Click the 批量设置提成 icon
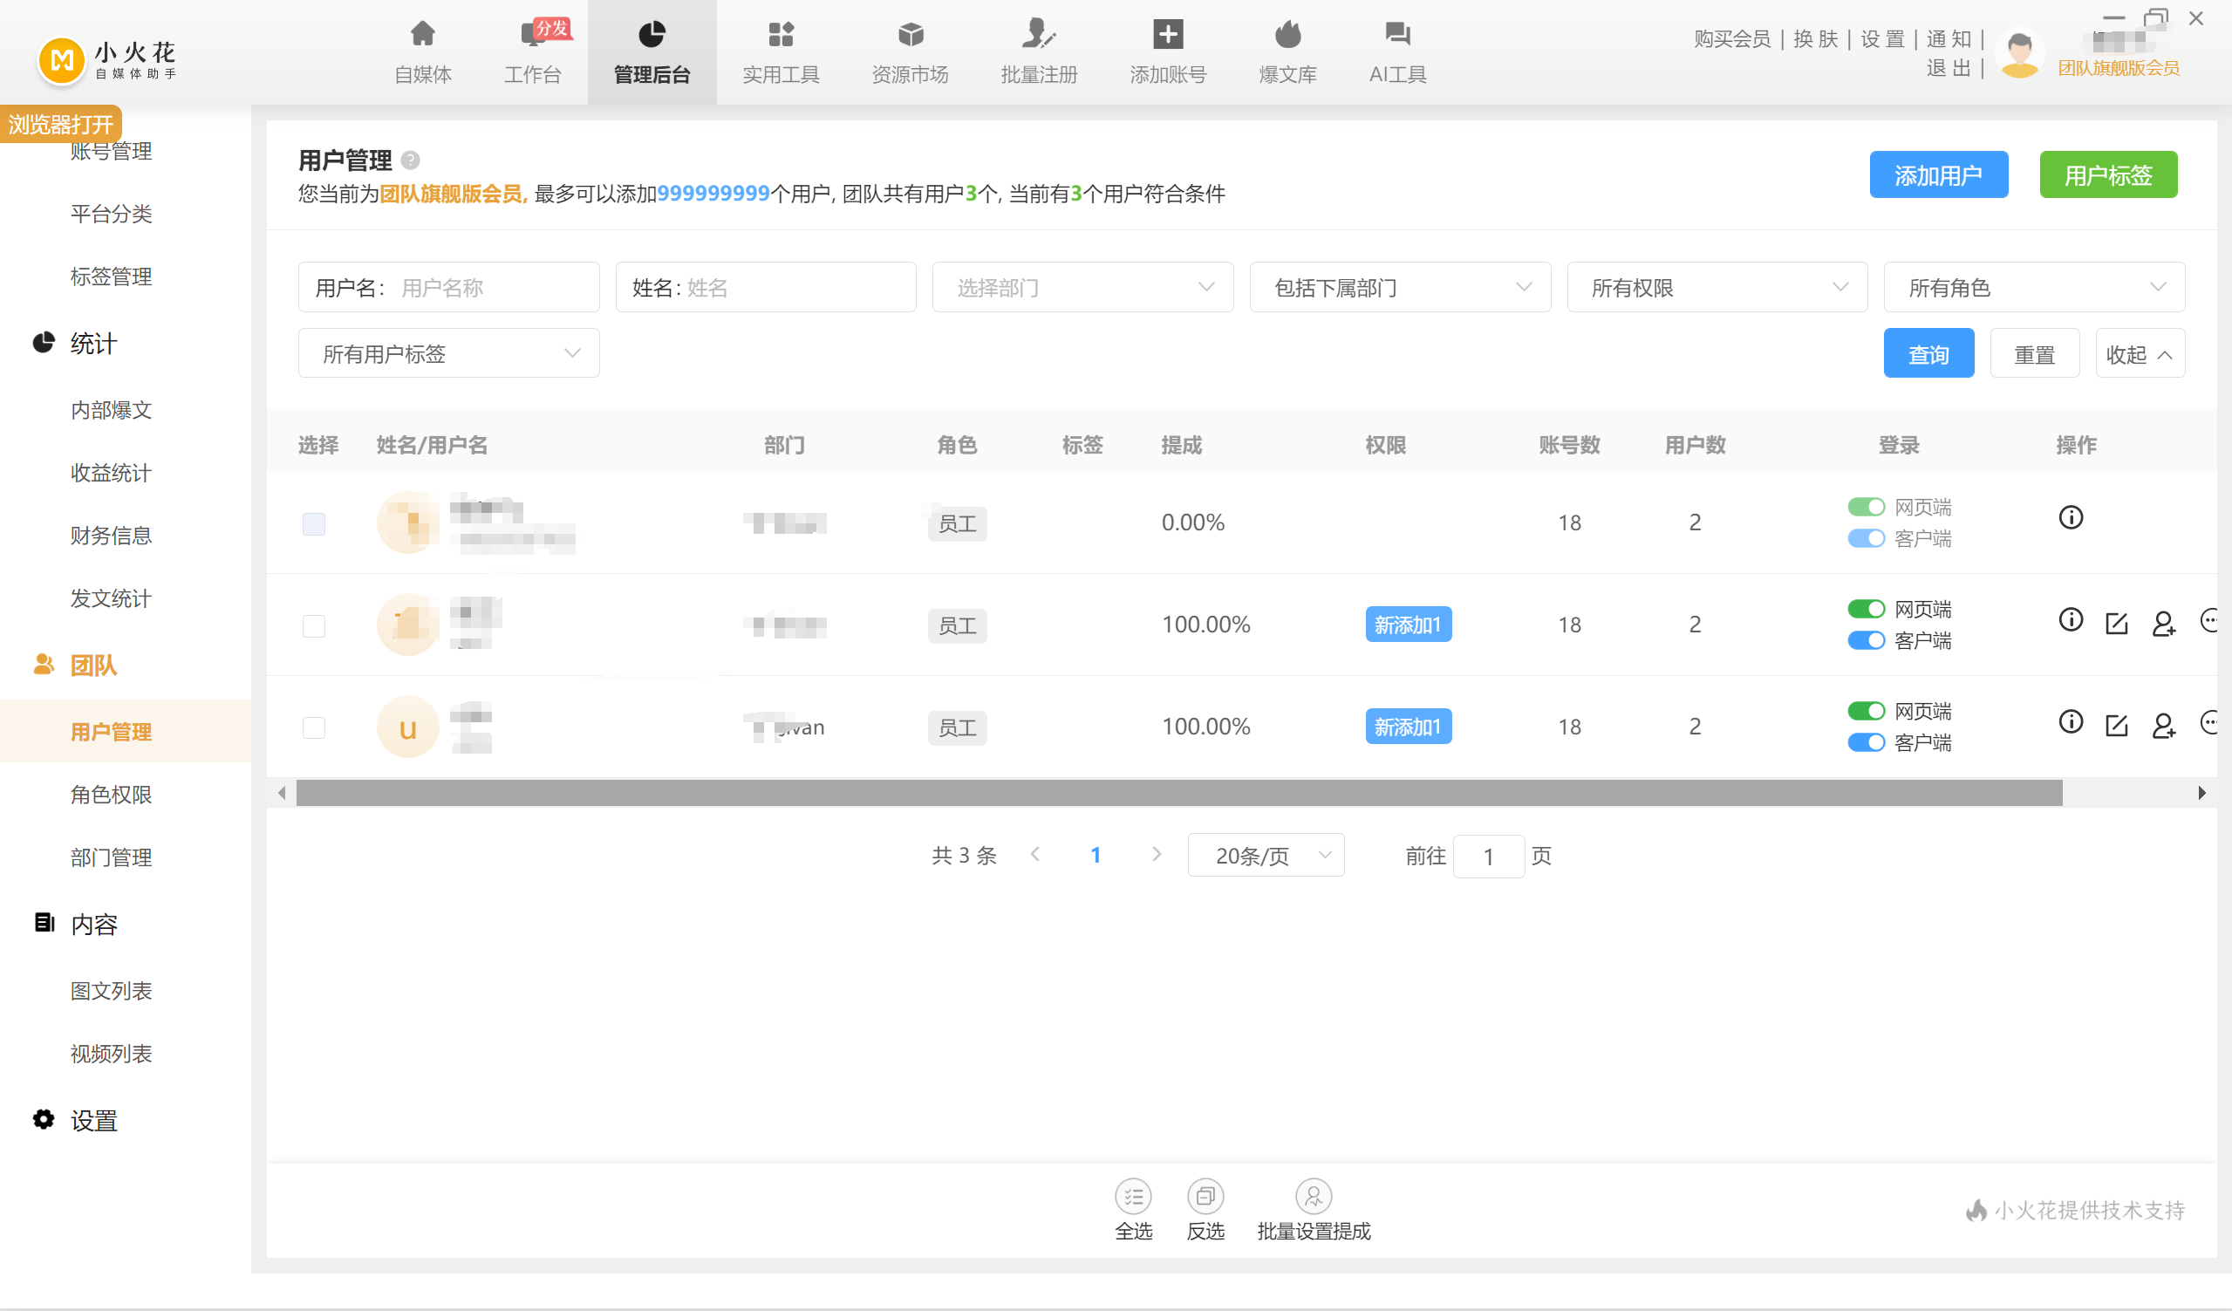 click(1313, 1196)
